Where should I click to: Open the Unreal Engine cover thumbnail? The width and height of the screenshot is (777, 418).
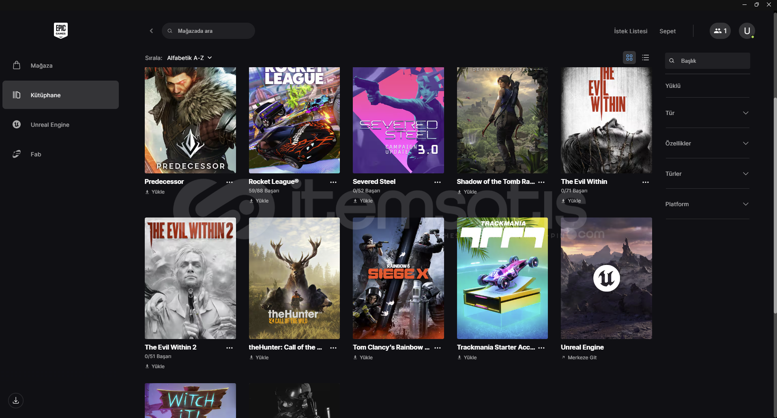(x=606, y=278)
